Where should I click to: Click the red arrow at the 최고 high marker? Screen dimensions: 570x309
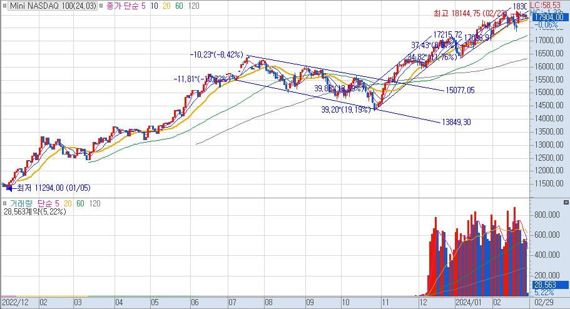click(x=518, y=14)
